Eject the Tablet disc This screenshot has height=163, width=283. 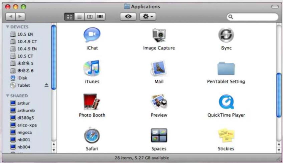click(46, 85)
